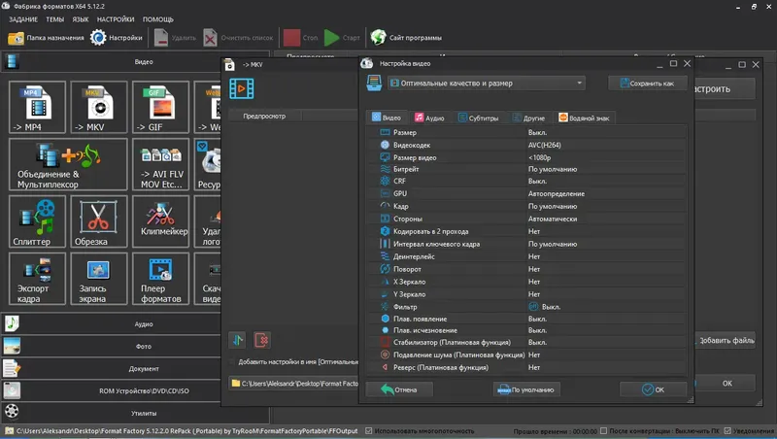The height and width of the screenshot is (439, 777).
Task: Switch to the Другие settings tab
Action: pos(528,118)
